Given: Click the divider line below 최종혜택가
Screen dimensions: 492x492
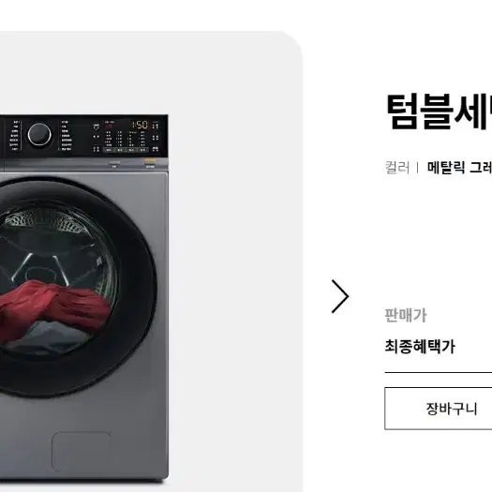Looking at the screenshot, I should coord(439,372).
